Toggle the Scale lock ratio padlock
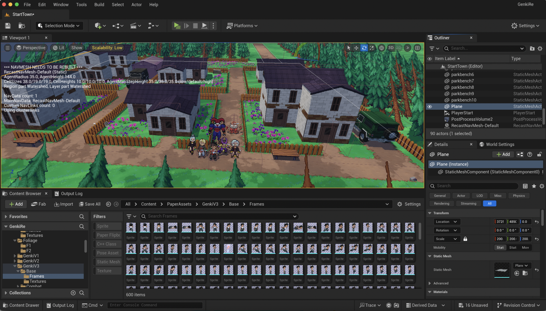546x311 pixels. point(465,239)
